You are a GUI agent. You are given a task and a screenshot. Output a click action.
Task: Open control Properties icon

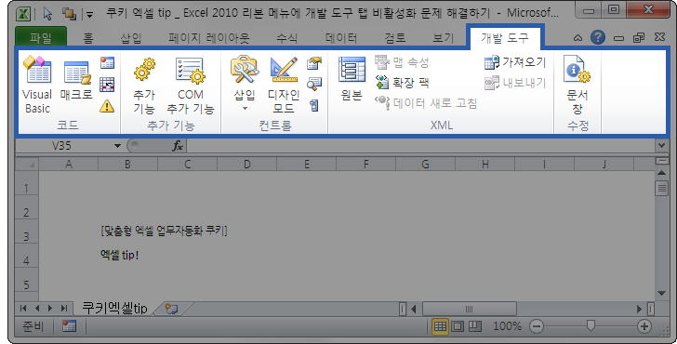[x=314, y=63]
